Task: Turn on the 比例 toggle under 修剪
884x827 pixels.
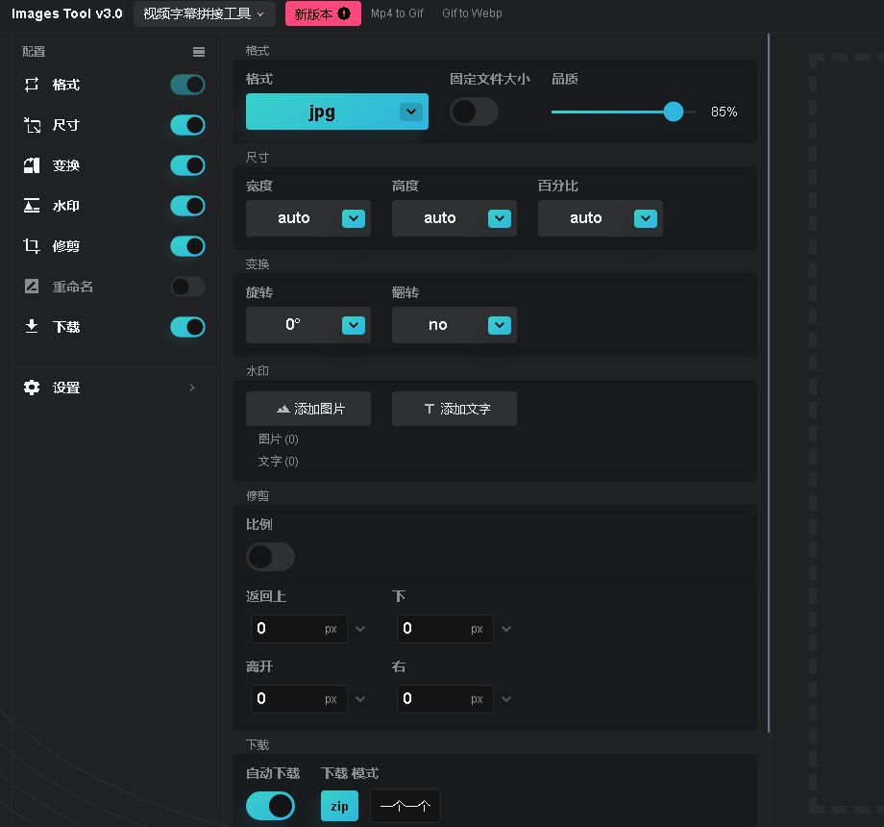Action: [x=270, y=557]
